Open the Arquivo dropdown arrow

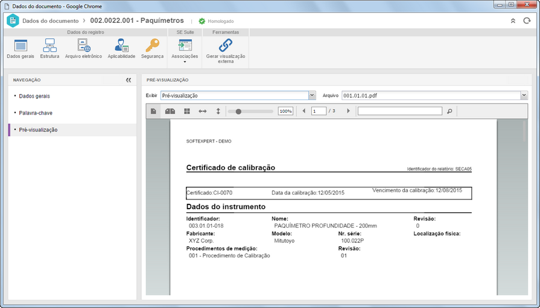[524, 95]
